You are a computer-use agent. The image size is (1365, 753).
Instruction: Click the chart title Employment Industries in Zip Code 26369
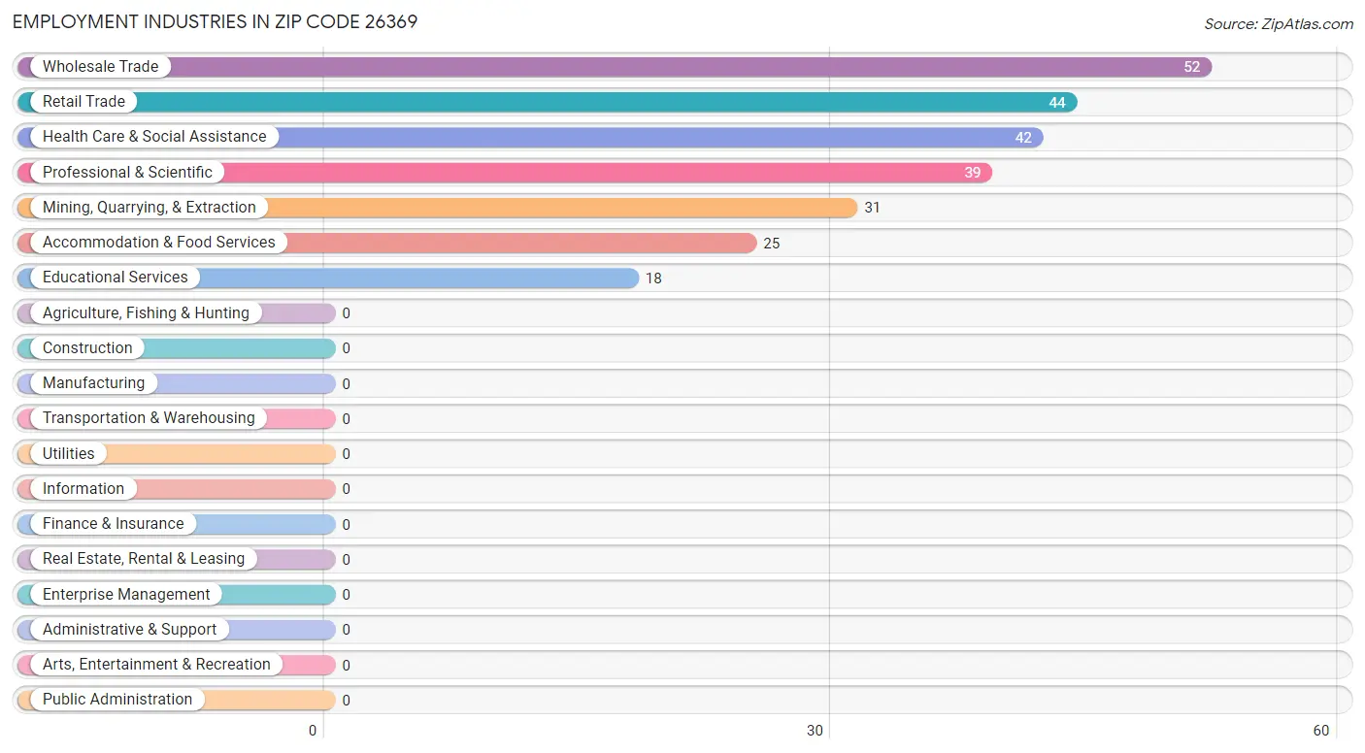pyautogui.click(x=215, y=21)
